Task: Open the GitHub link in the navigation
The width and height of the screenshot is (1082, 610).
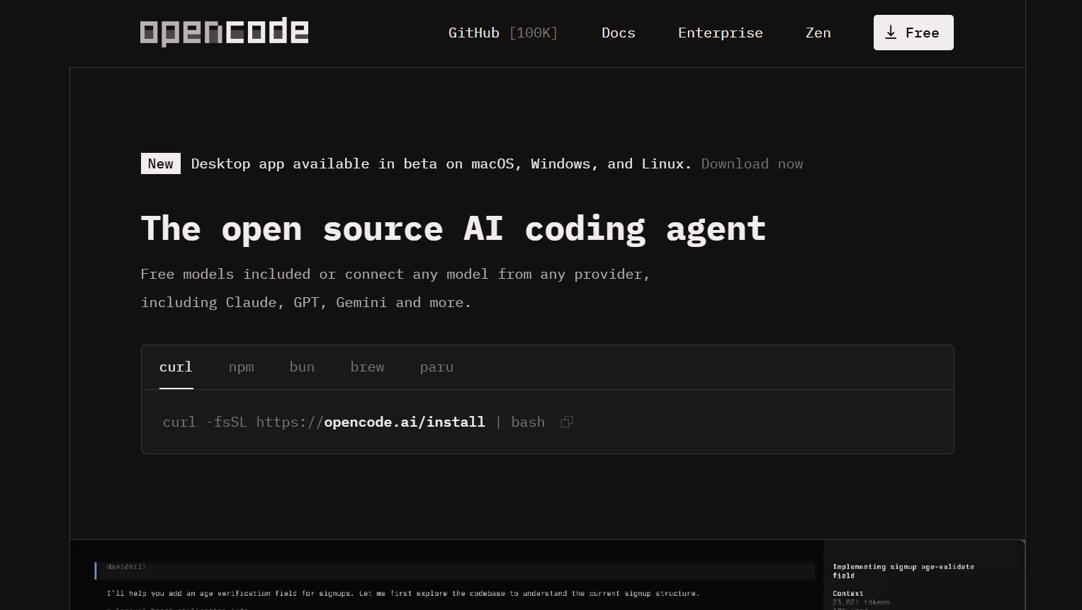Action: (x=502, y=33)
